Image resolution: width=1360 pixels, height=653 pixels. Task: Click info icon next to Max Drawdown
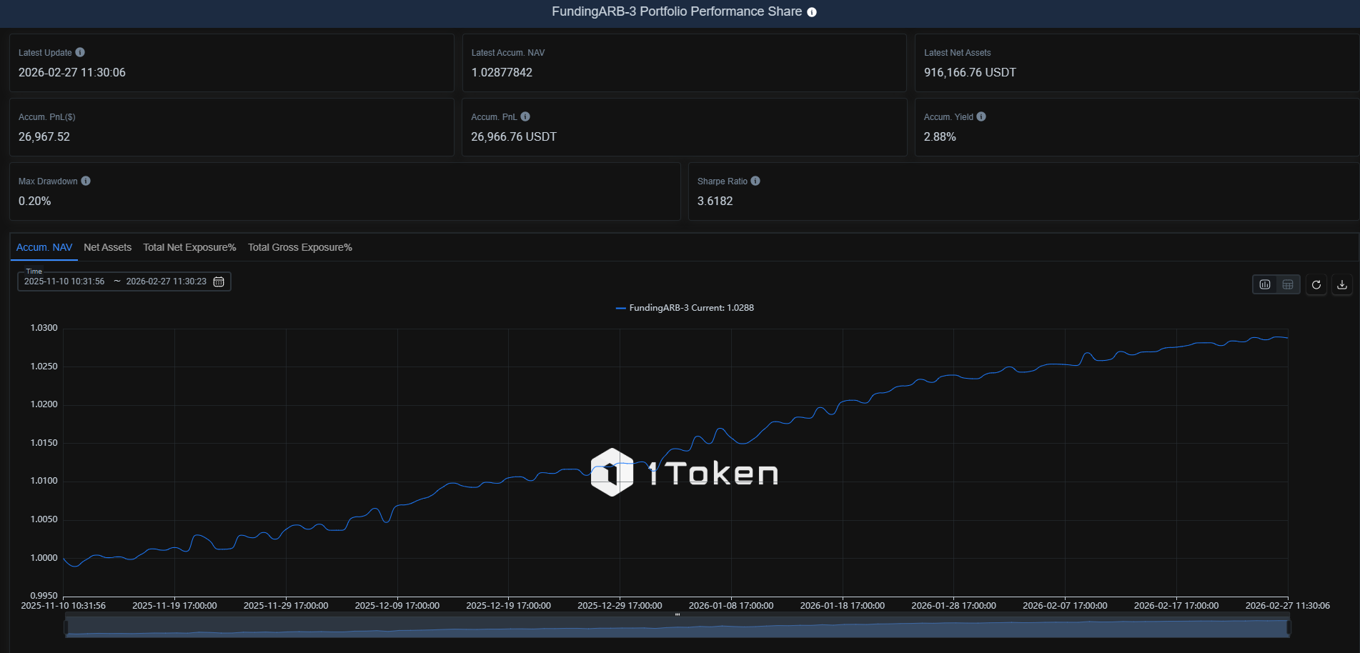coord(86,181)
